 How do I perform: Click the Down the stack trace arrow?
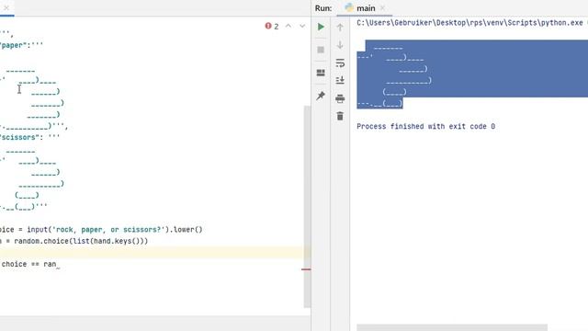(x=340, y=45)
